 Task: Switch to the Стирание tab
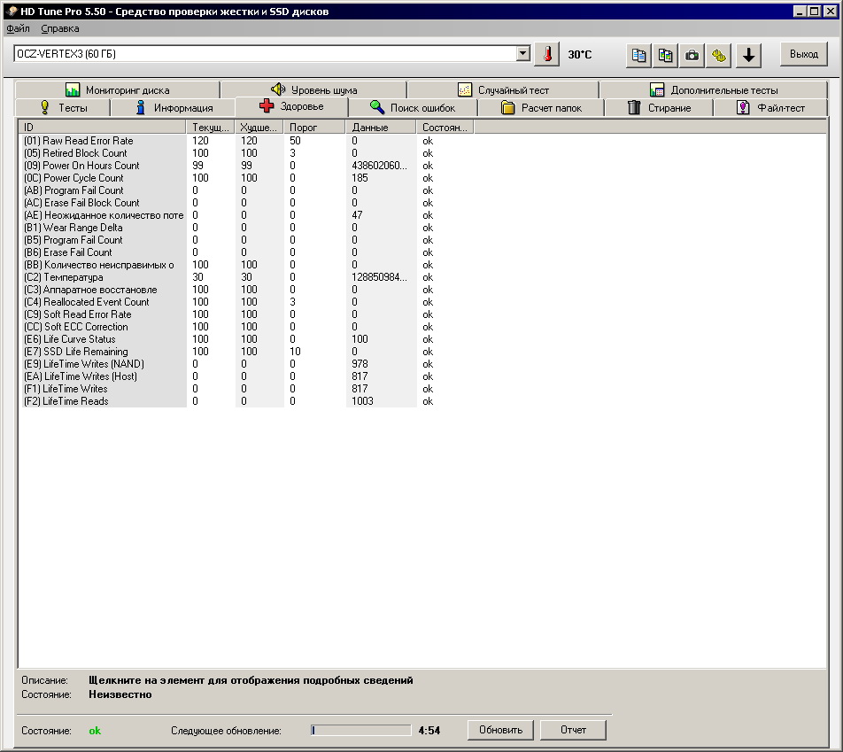(x=659, y=107)
